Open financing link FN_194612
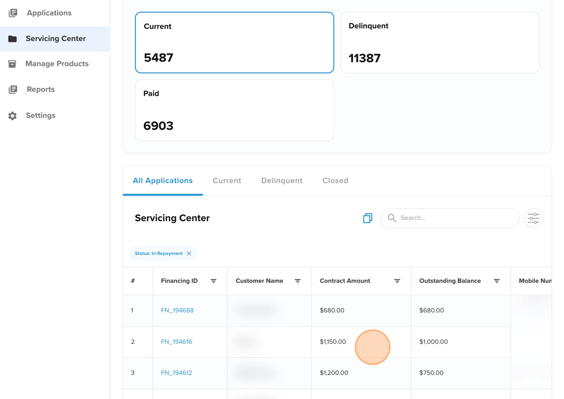The height and width of the screenshot is (399, 564). [177, 373]
